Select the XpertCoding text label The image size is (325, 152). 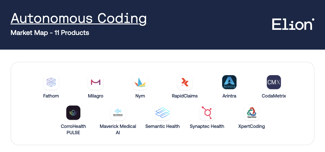(x=252, y=126)
